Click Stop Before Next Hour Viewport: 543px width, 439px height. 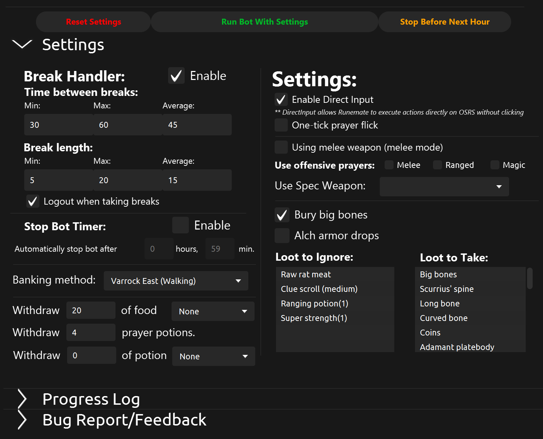pyautogui.click(x=444, y=22)
